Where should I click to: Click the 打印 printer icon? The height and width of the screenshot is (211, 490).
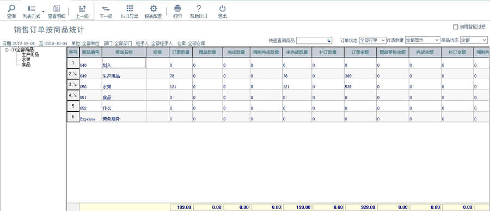click(x=177, y=8)
